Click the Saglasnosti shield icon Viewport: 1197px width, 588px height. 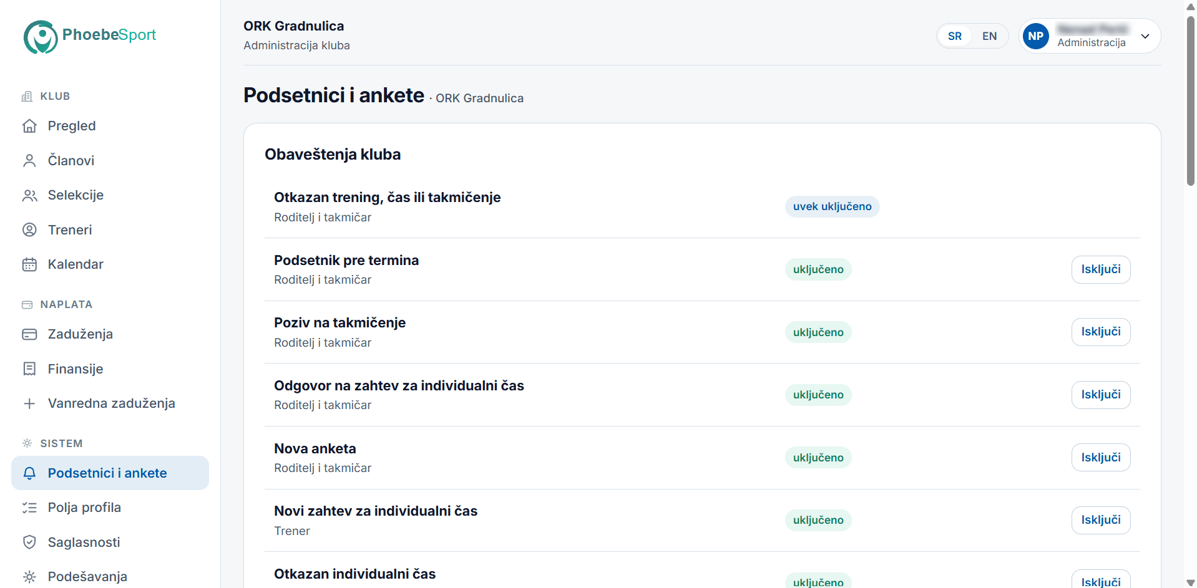pyautogui.click(x=29, y=542)
